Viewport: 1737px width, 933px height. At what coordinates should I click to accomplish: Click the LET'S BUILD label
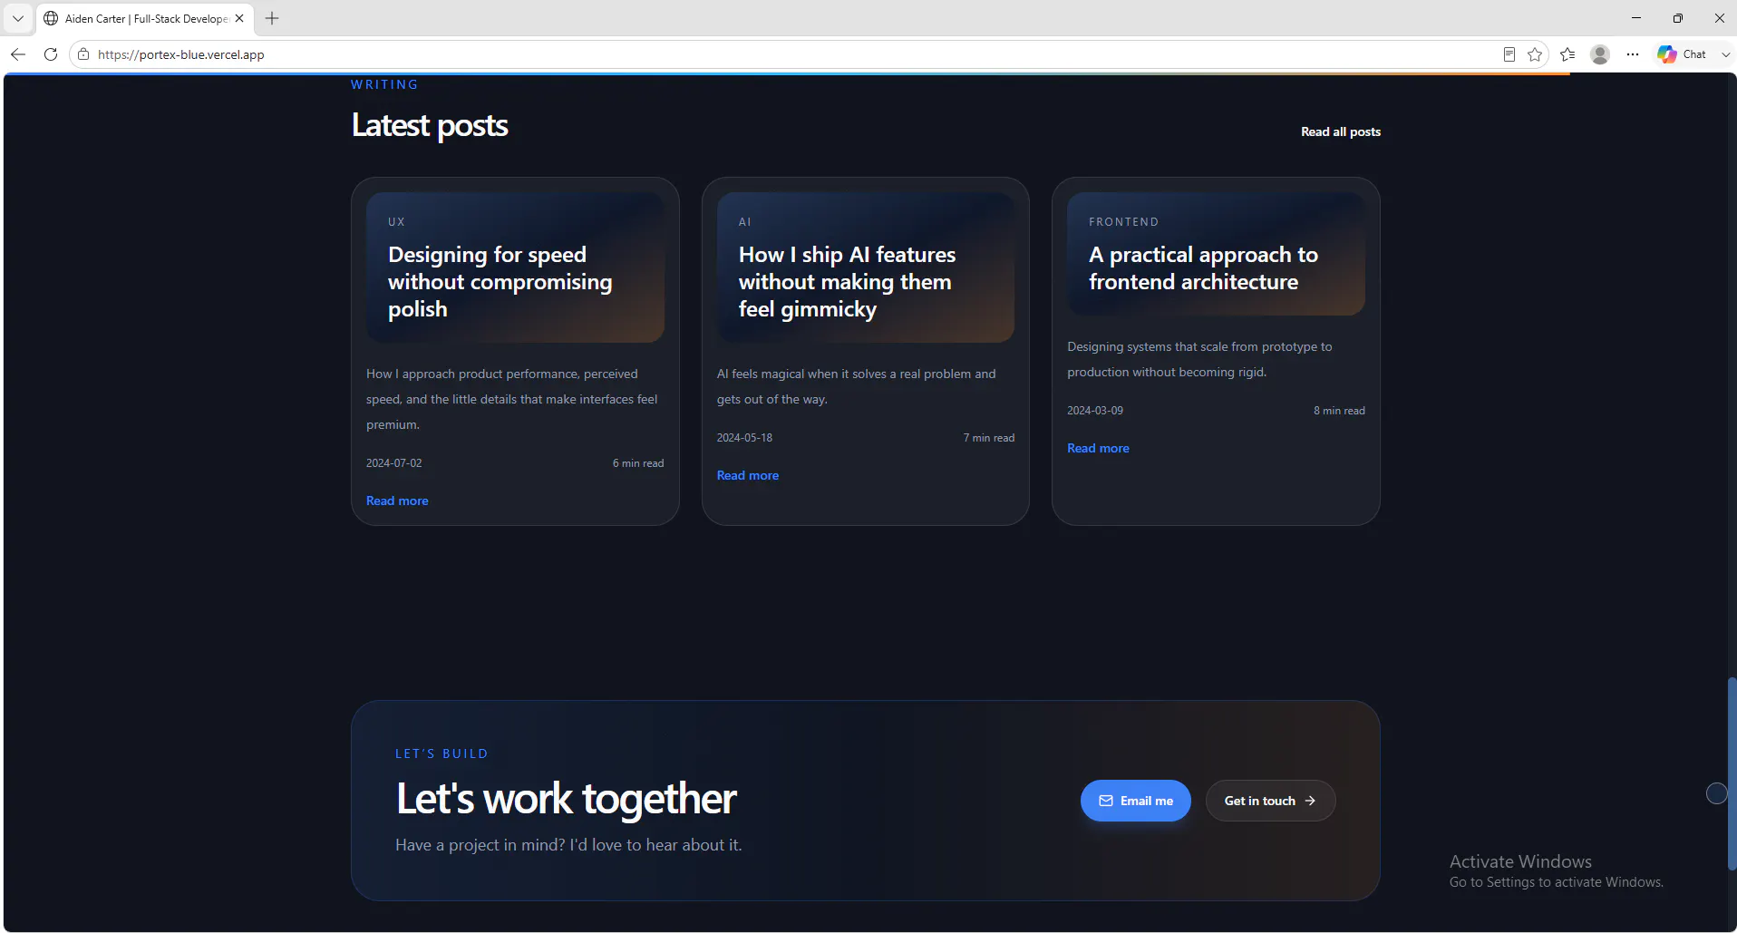442,753
